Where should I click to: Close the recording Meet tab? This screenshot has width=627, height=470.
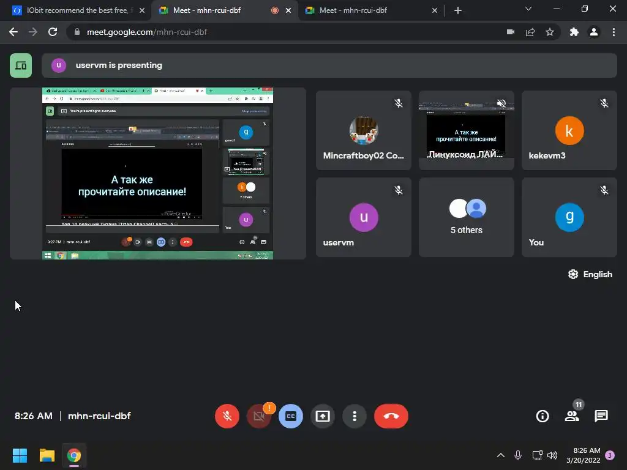(x=288, y=10)
